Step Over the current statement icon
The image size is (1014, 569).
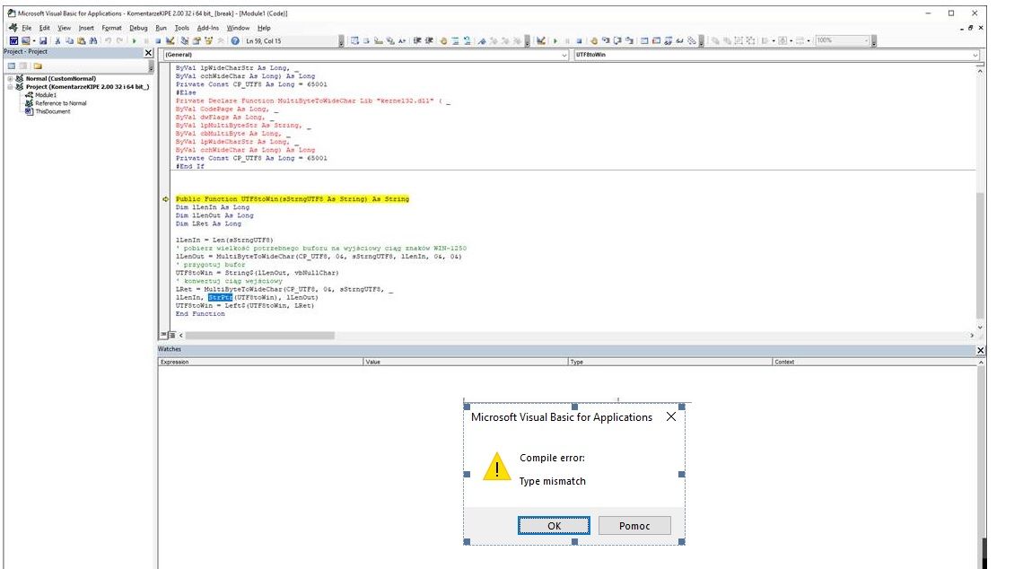tap(617, 39)
